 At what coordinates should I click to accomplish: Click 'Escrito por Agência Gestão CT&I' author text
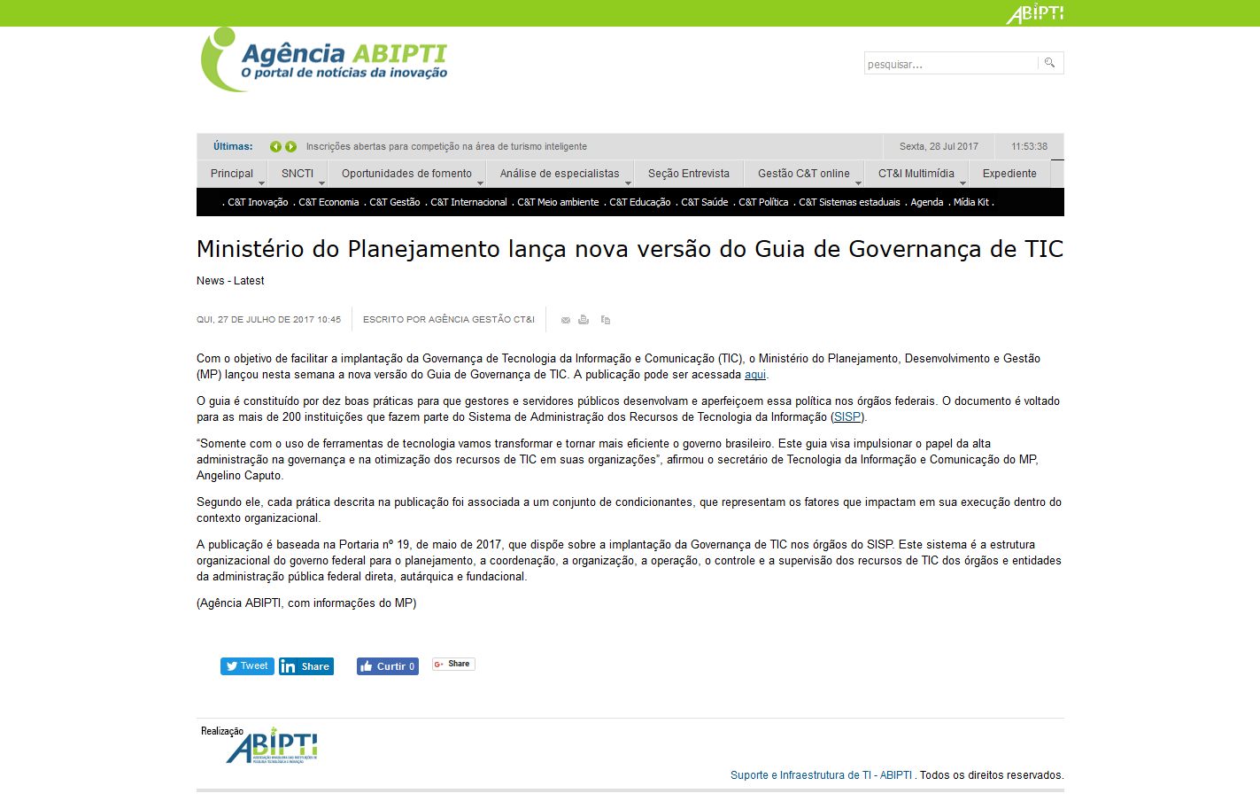[449, 320]
